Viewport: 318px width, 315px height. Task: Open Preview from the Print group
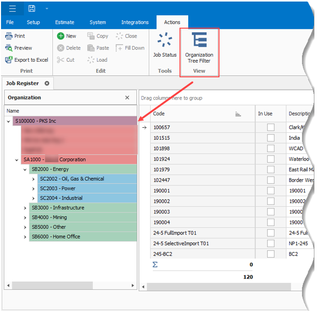pos(9,48)
